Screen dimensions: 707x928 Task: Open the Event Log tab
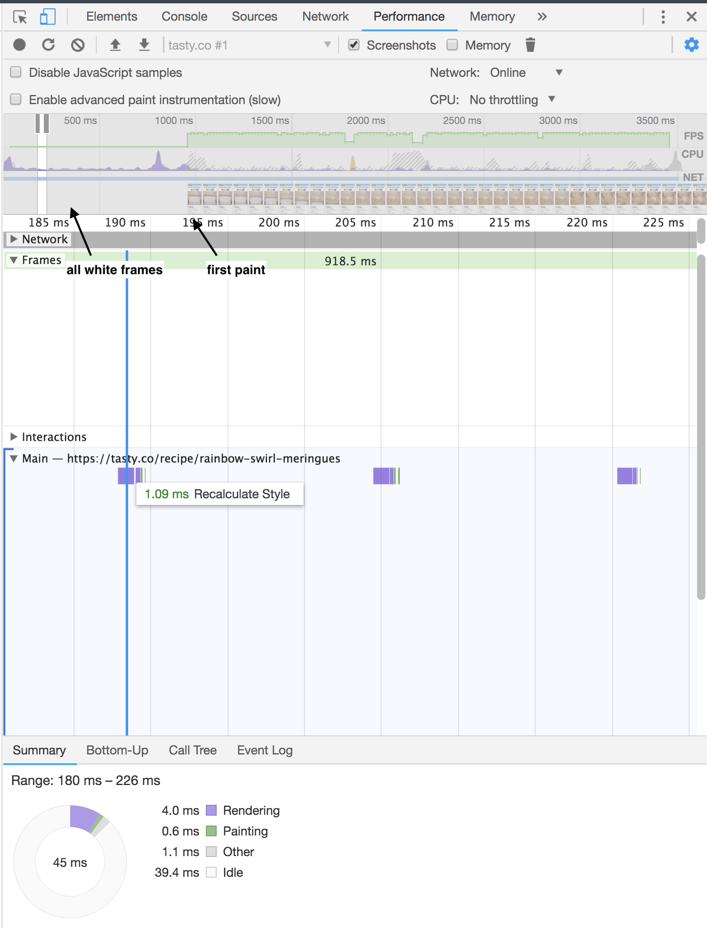(x=265, y=750)
